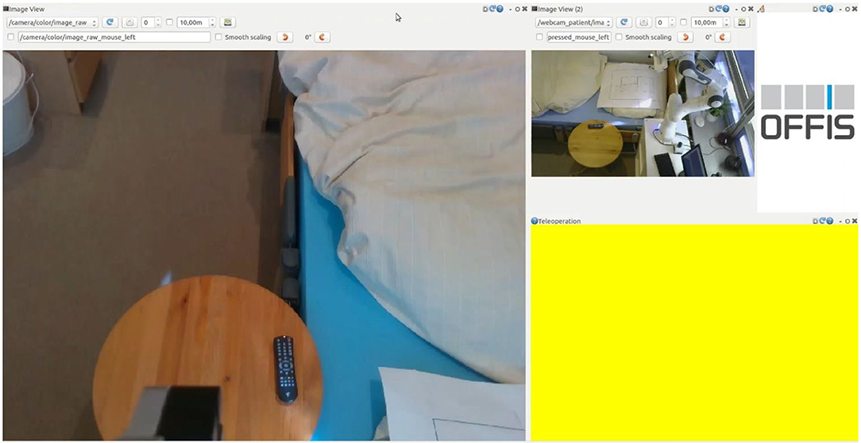Click the round wooden table in webcam view
The image size is (861, 443).
tap(595, 144)
